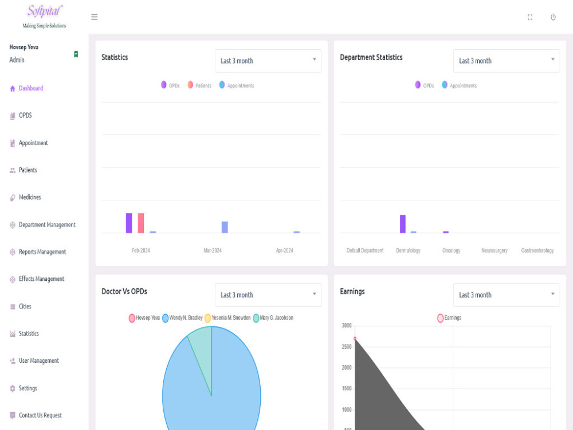Image resolution: width=573 pixels, height=430 pixels.
Task: Open the Earnings period dropdown
Action: click(507, 295)
